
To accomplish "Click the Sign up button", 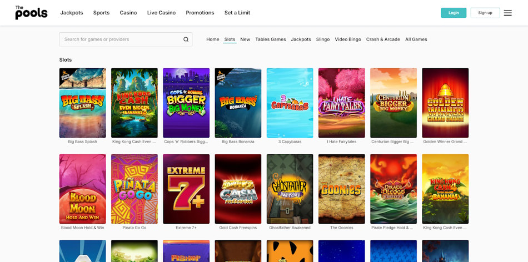I will pyautogui.click(x=485, y=13).
